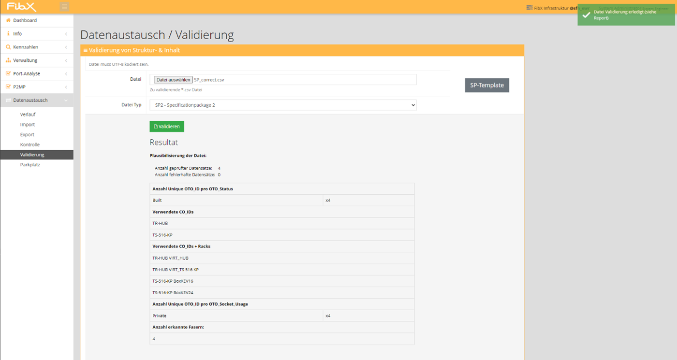
Task: Click the FibX Infrastruktur header link
Action: pyautogui.click(x=551, y=8)
